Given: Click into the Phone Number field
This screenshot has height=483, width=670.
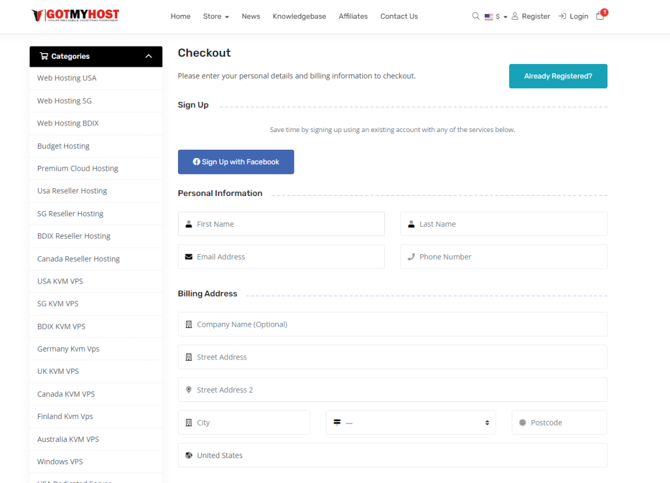Looking at the screenshot, I should (x=504, y=257).
